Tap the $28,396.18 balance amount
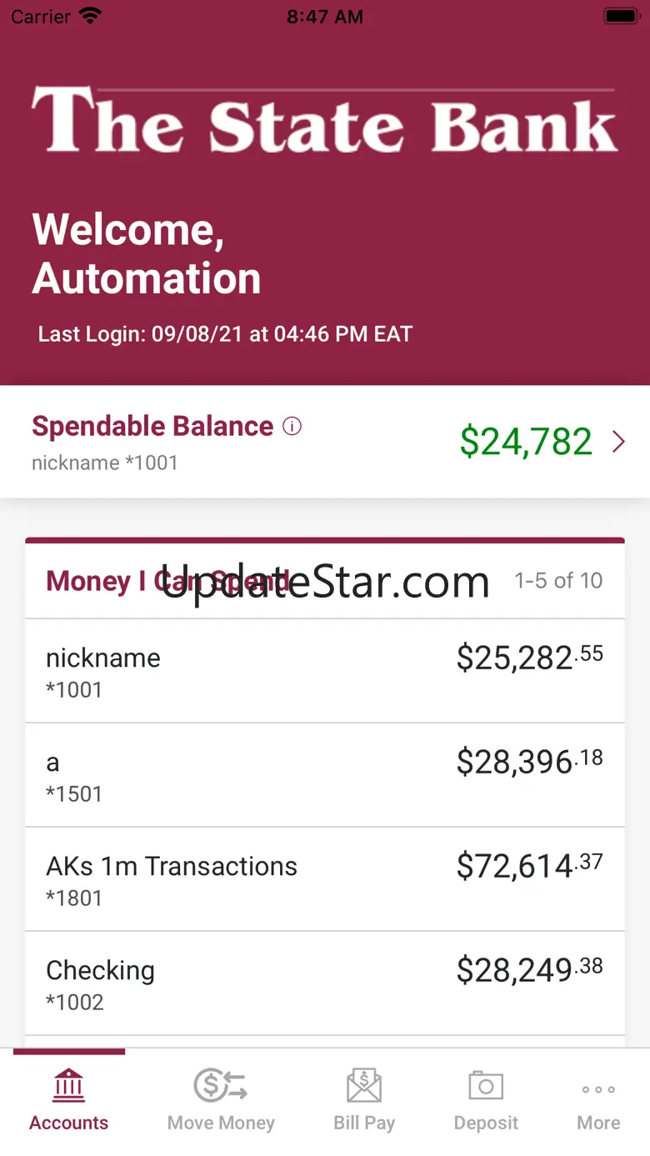The height and width of the screenshot is (1156, 650). pyautogui.click(x=529, y=762)
